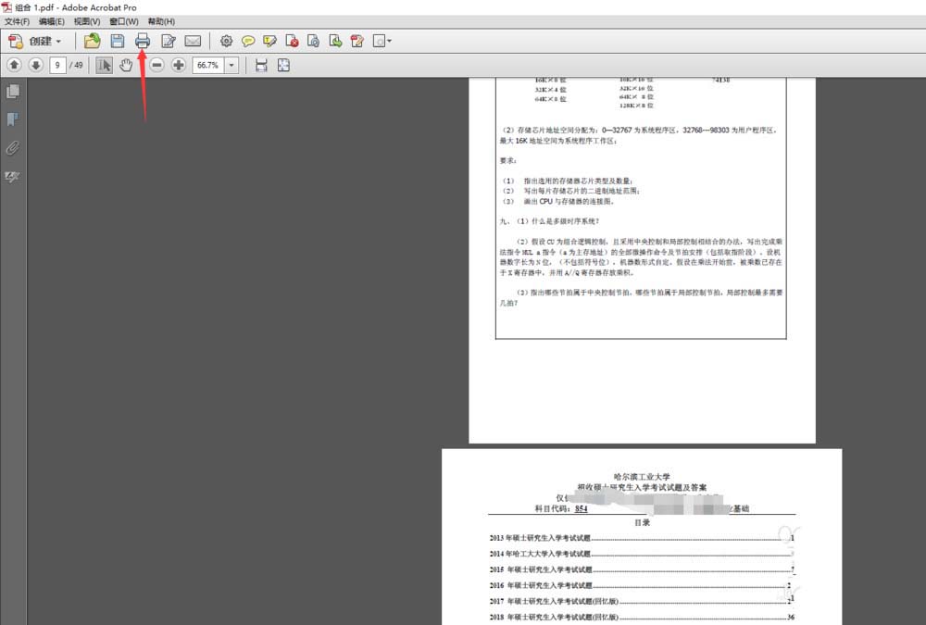
Task: Open preferences with the gear icon
Action: (x=226, y=41)
